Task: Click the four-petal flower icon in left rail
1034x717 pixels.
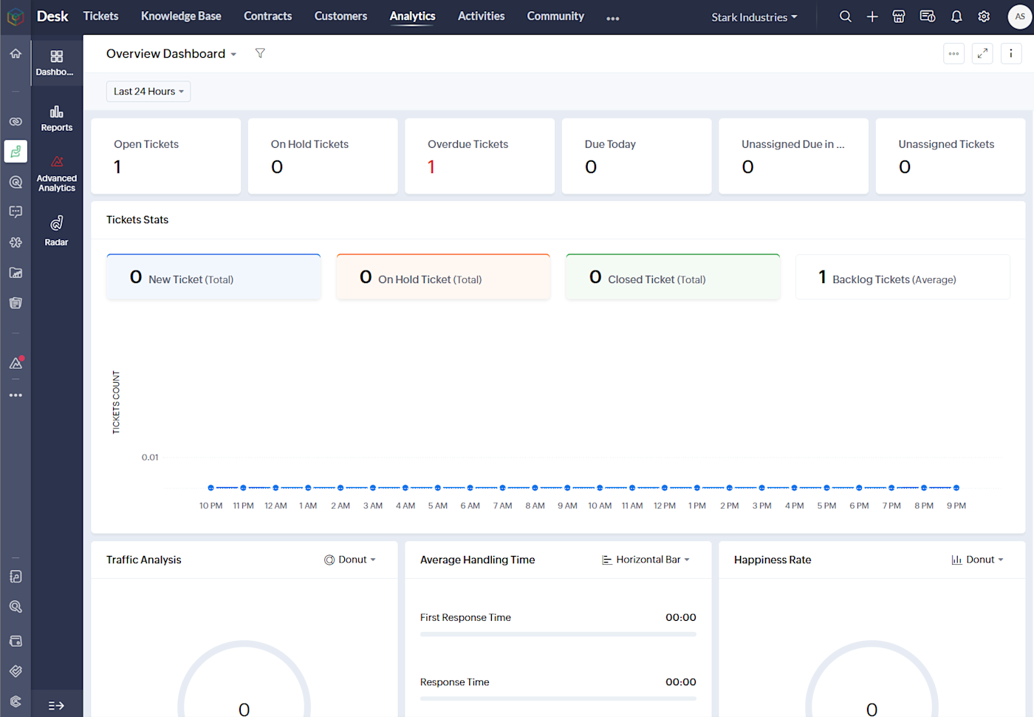Action: 16,242
